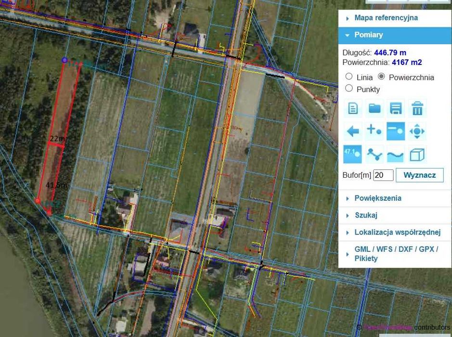Toggle the 47.1 segment length labels icon
452x337 pixels.
[353, 154]
